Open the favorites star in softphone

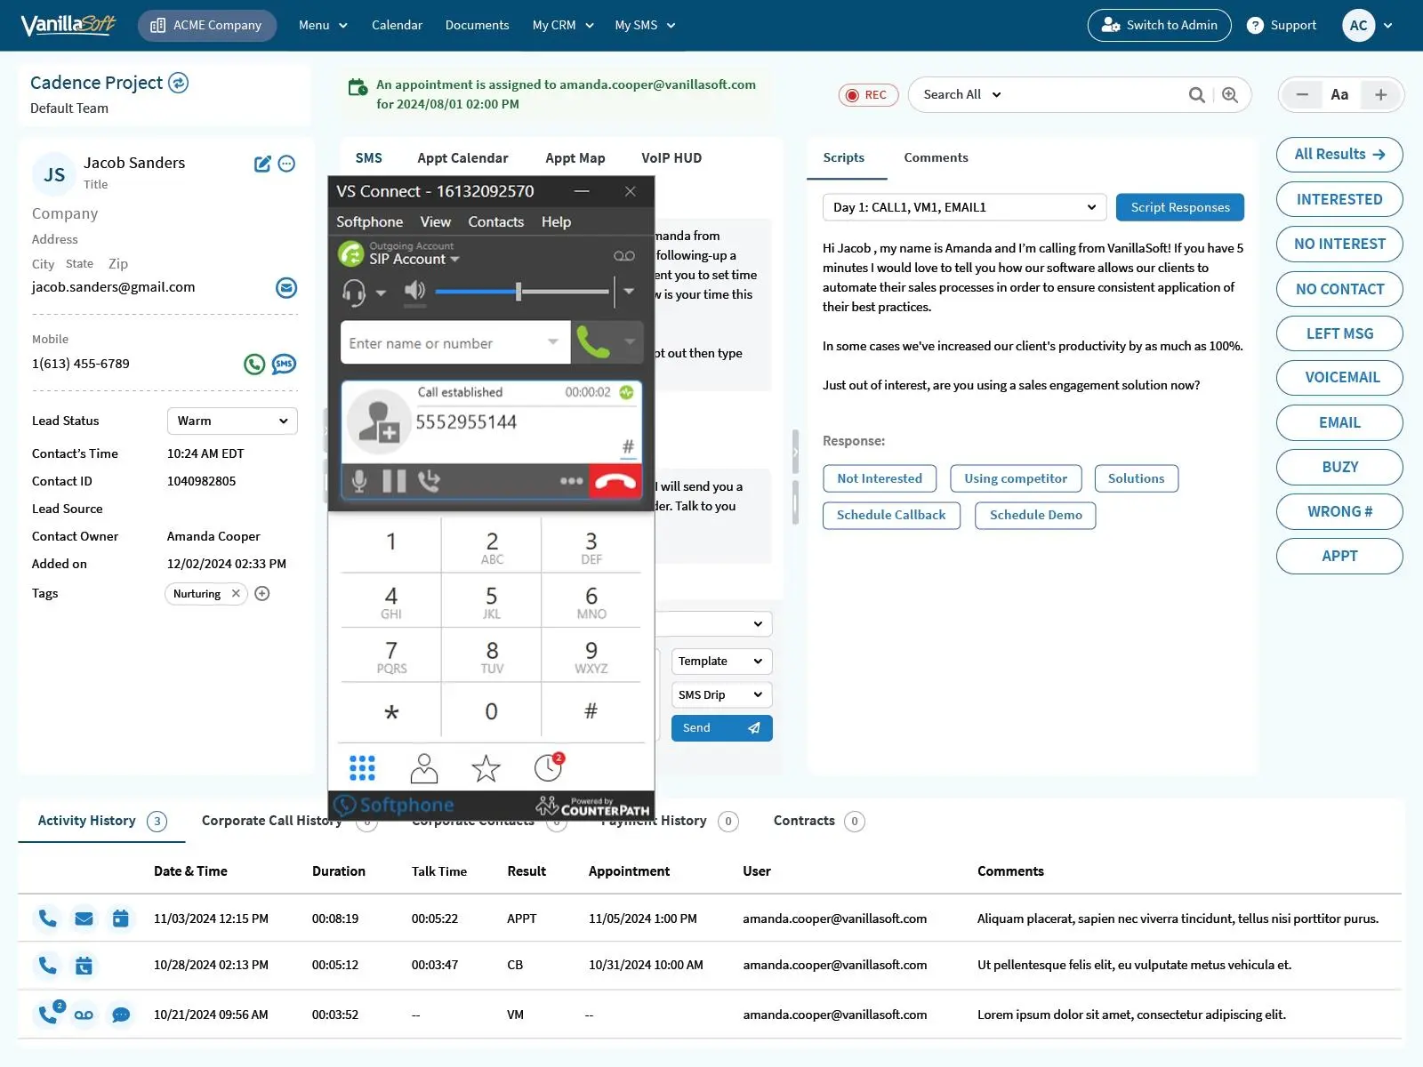click(486, 768)
